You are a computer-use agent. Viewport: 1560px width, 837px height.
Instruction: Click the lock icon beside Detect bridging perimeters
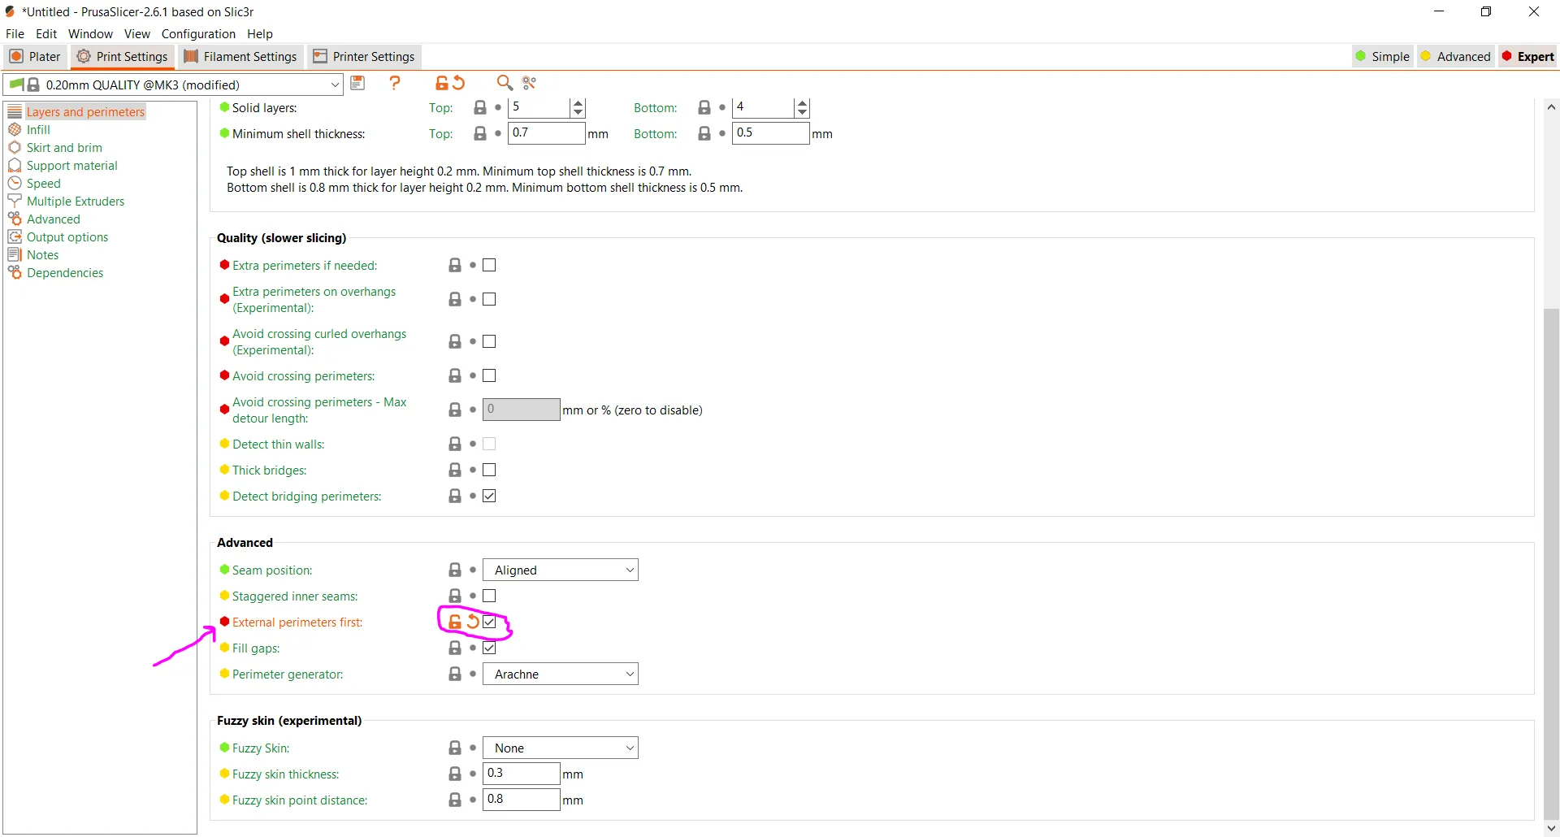(x=455, y=497)
